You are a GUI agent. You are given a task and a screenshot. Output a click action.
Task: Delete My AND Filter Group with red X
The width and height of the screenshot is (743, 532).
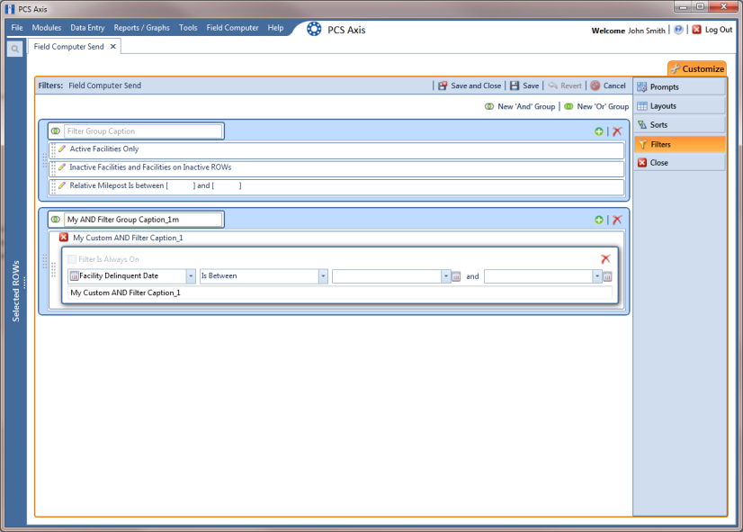coord(616,220)
